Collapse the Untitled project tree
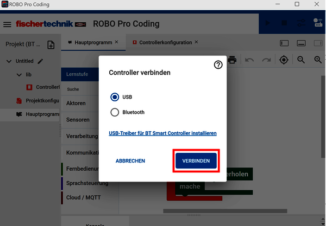This screenshot has width=326, height=226. [x=9, y=61]
